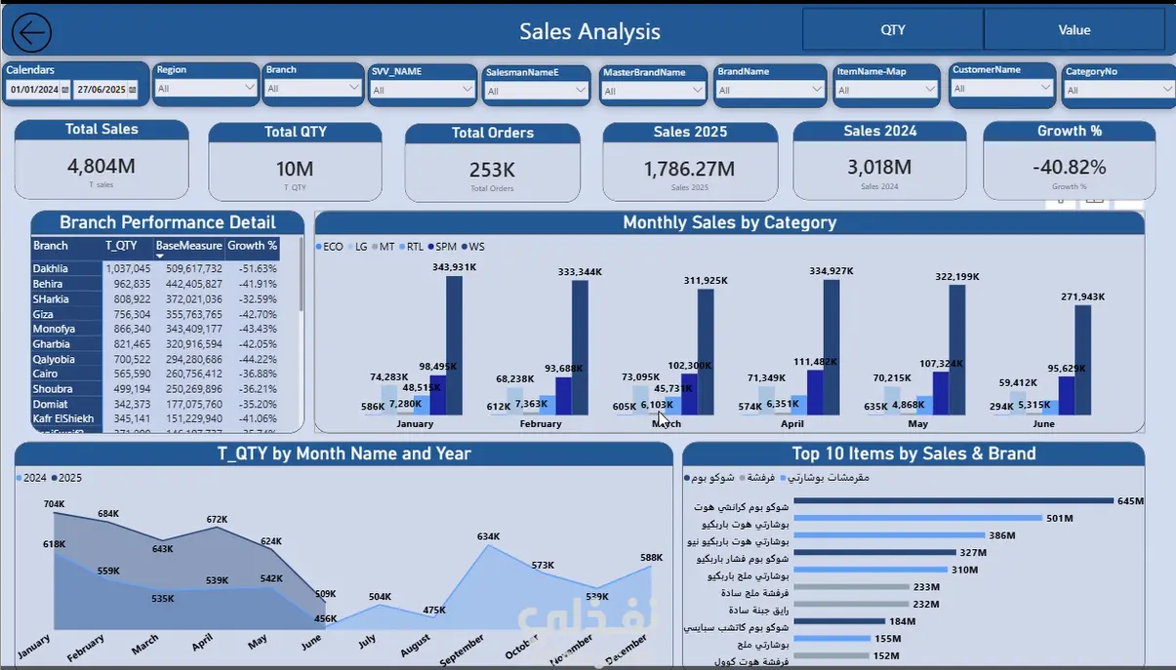Select April WS bar 334,927K
This screenshot has height=670, width=1176.
click(x=831, y=348)
